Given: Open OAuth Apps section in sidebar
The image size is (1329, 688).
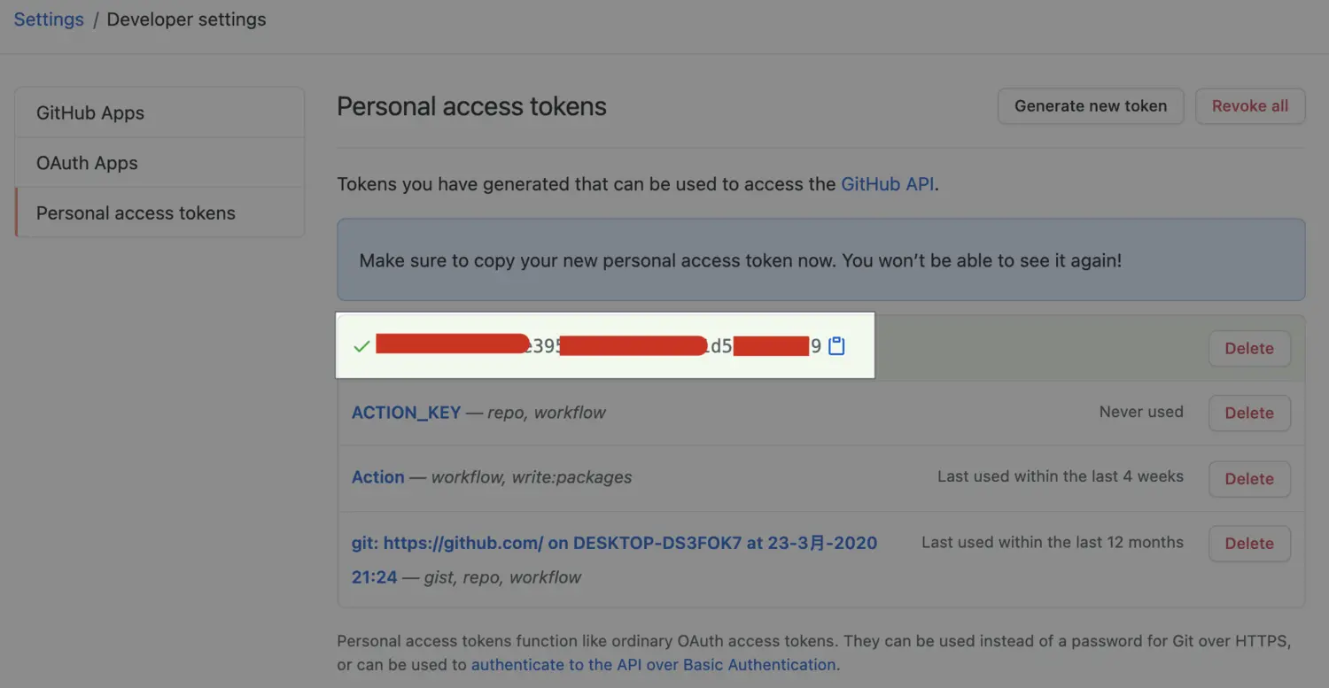Looking at the screenshot, I should (86, 163).
